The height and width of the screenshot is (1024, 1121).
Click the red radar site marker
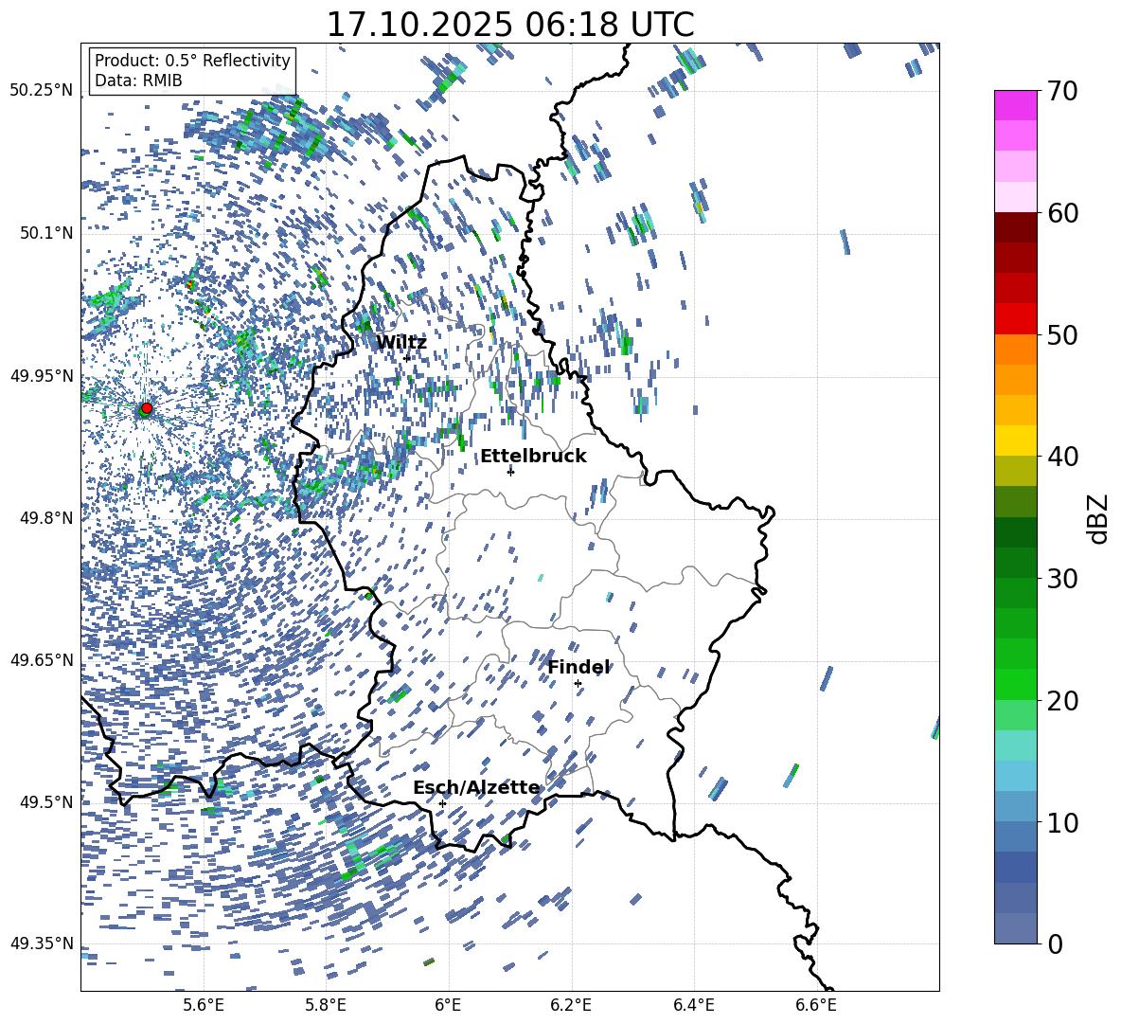point(146,408)
